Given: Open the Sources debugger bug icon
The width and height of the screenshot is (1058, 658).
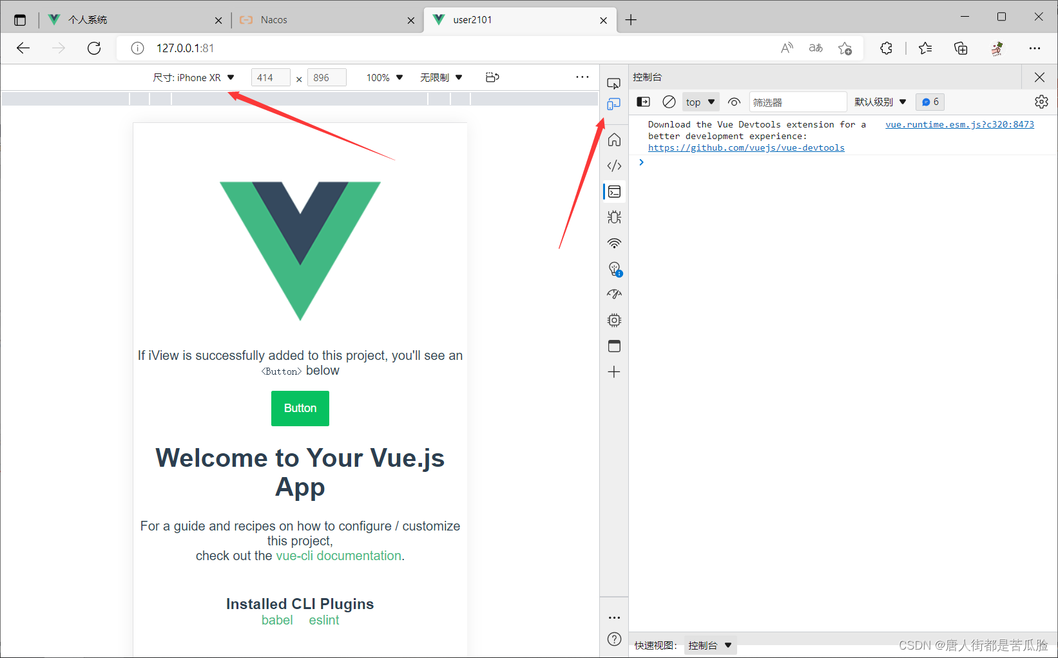Looking at the screenshot, I should coord(614,217).
